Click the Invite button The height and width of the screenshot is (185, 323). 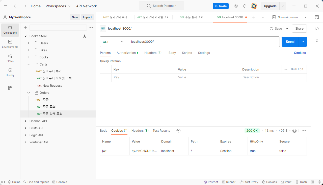click(221, 6)
